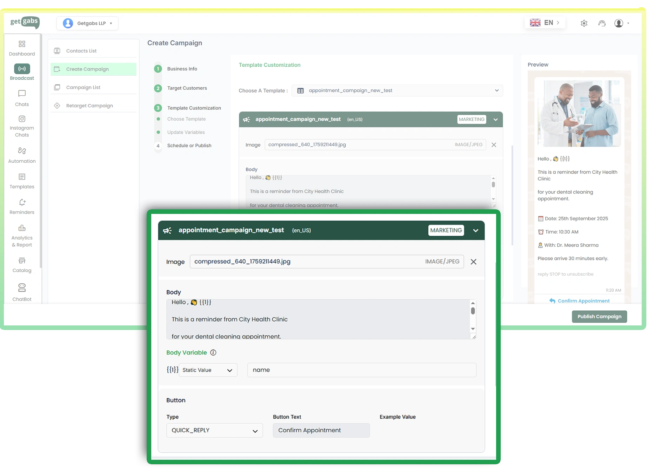This screenshot has width=647, height=472.
Task: Click the settings gear icon in header
Action: tap(584, 23)
